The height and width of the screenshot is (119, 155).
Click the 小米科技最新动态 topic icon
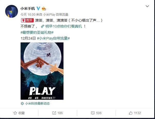tap(22, 104)
